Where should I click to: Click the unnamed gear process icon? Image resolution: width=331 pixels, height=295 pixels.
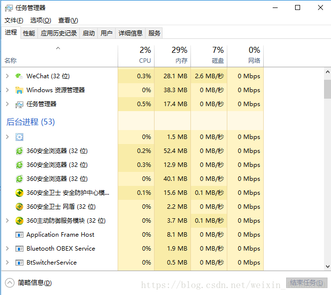(x=19, y=137)
